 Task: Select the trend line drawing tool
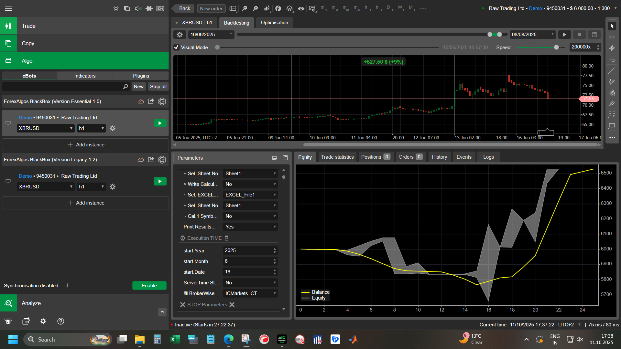[x=612, y=71]
